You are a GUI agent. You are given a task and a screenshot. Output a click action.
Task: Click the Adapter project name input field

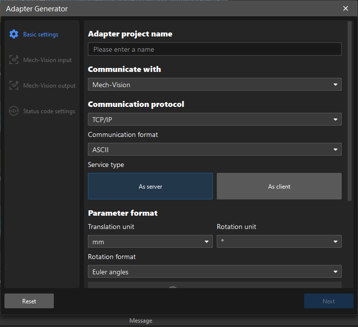click(214, 49)
